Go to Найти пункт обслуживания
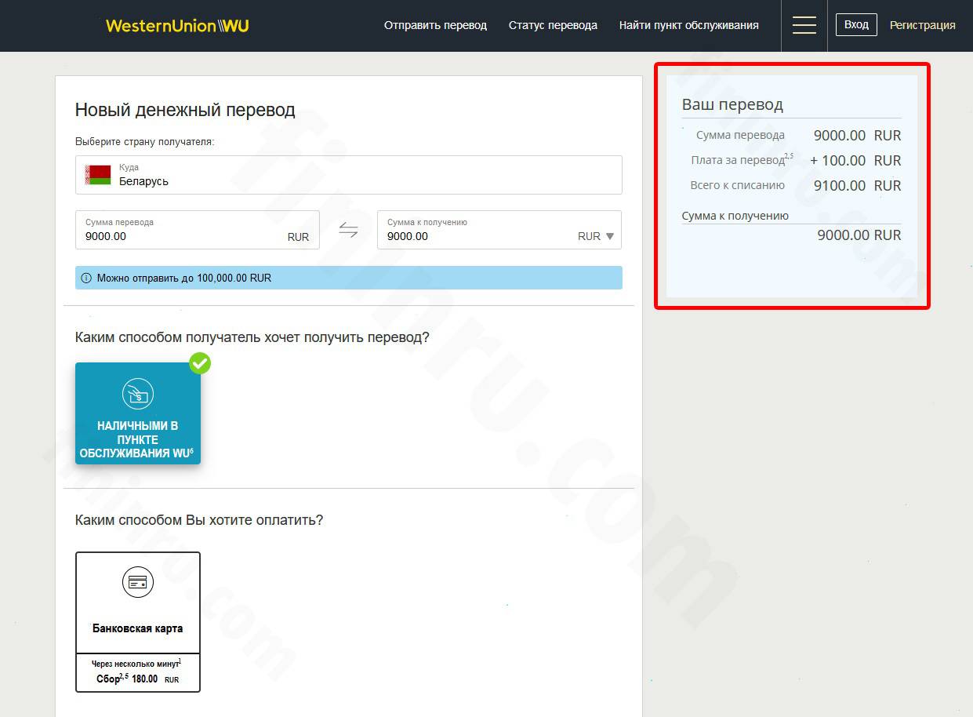This screenshot has height=717, width=973. [688, 25]
